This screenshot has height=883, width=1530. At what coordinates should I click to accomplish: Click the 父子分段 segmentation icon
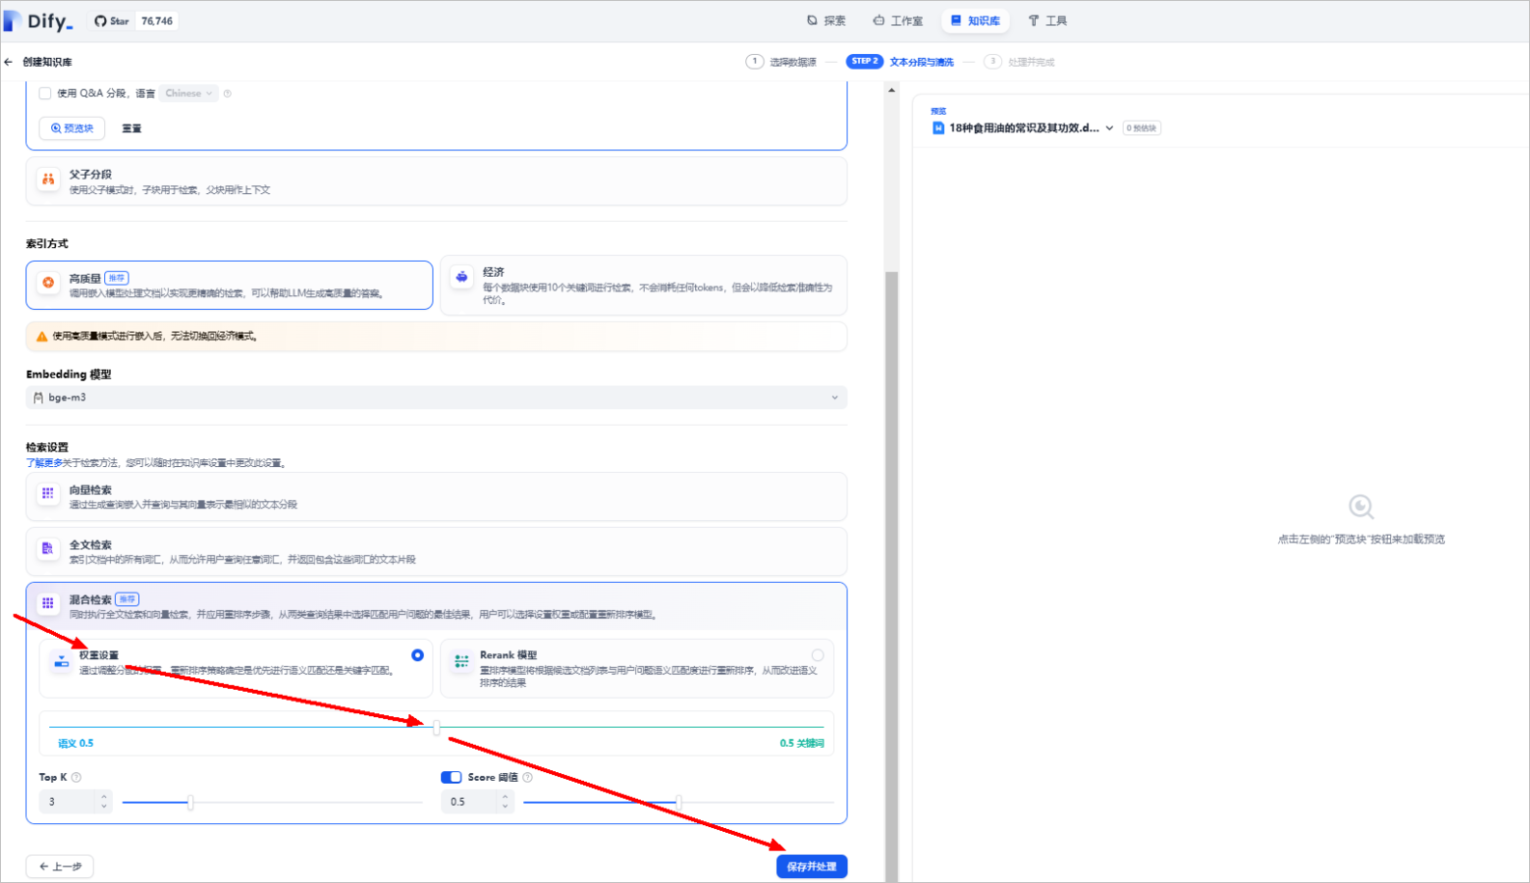click(x=48, y=179)
